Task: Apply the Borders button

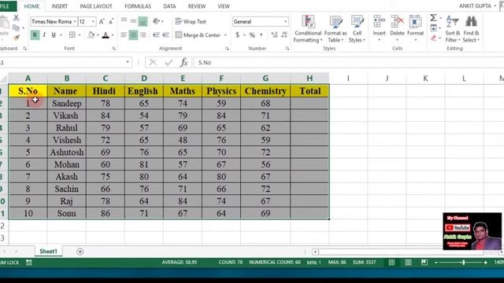Action: point(72,35)
